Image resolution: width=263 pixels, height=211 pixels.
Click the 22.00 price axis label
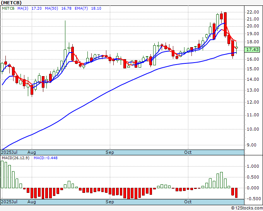tap(253, 12)
